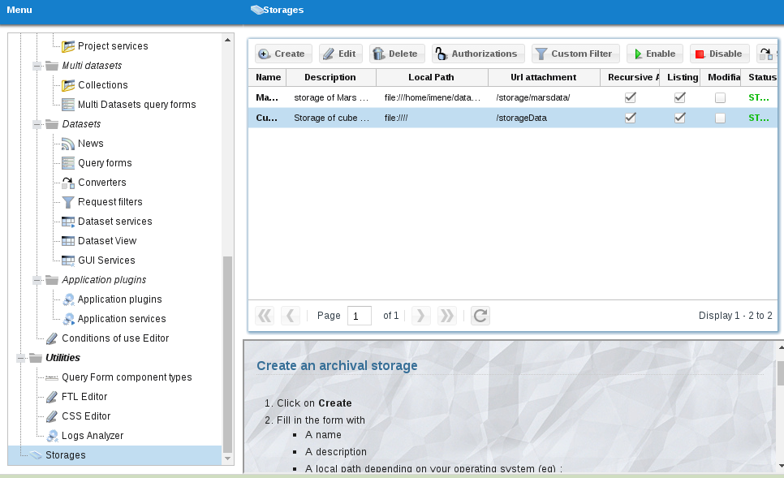Open Query forms in the menu tree
Image resolution: width=784 pixels, height=478 pixels.
pos(105,163)
